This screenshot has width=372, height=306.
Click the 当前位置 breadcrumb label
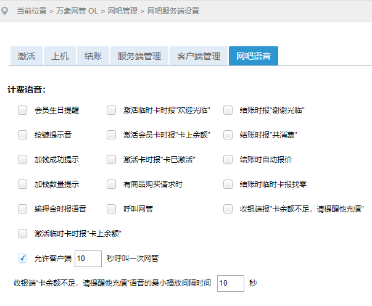[31, 11]
